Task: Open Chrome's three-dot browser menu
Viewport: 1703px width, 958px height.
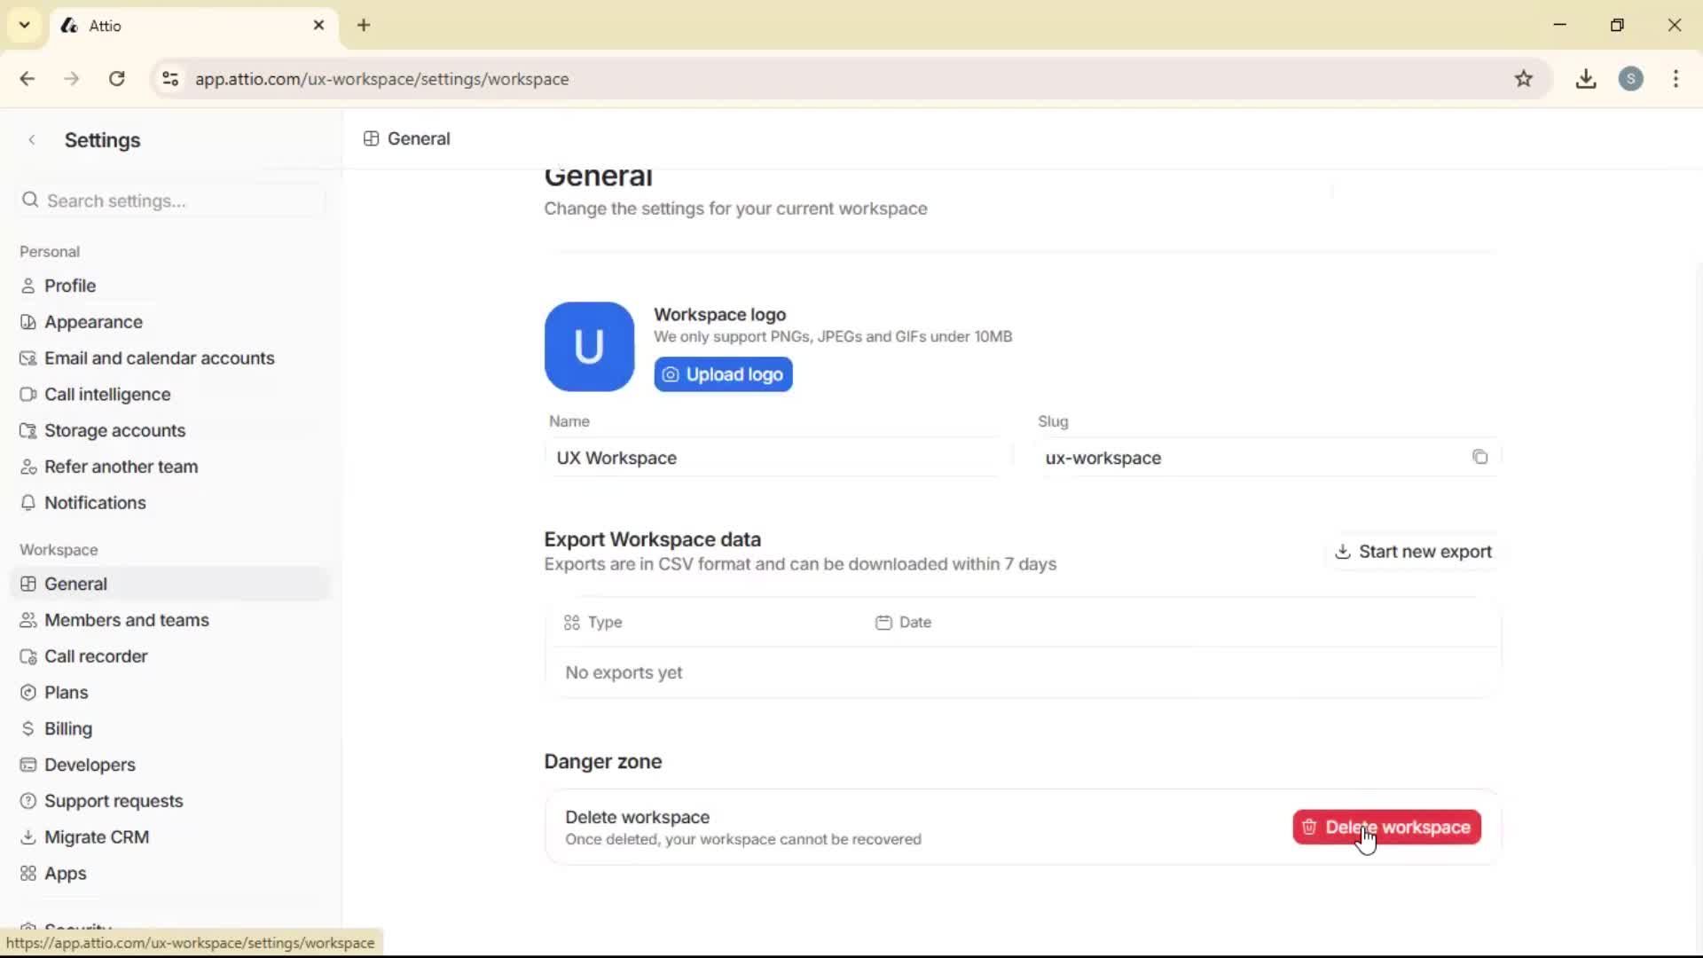Action: click(x=1676, y=78)
